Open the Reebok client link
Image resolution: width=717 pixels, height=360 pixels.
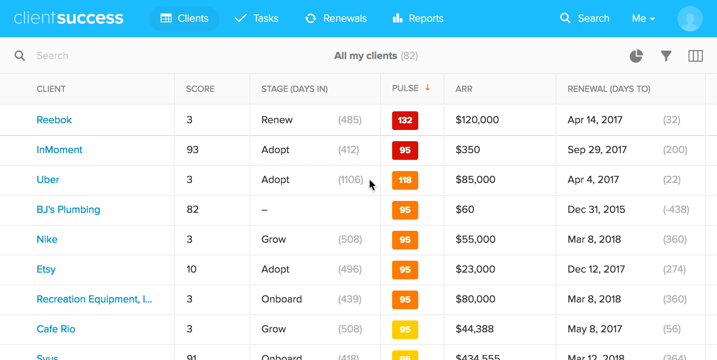pyautogui.click(x=54, y=120)
